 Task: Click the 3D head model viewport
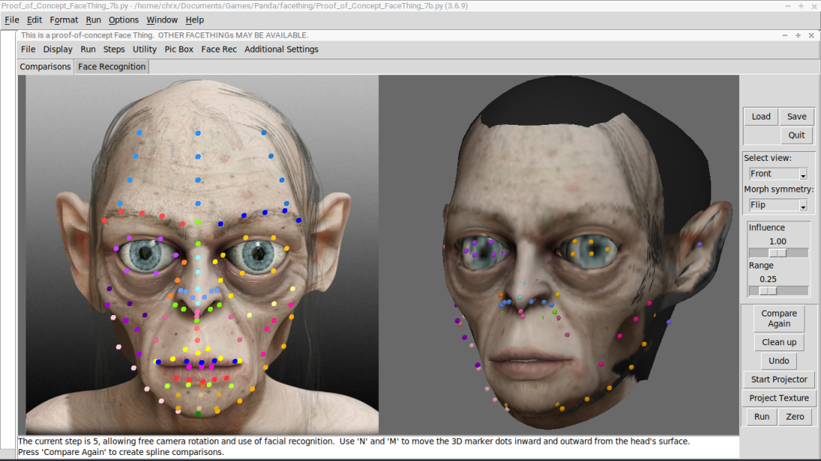coord(559,255)
